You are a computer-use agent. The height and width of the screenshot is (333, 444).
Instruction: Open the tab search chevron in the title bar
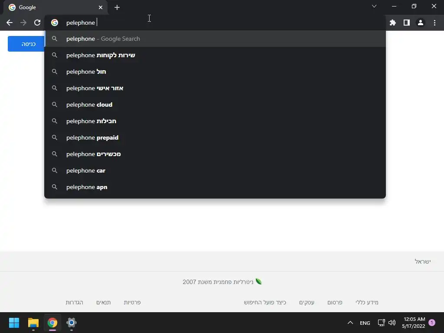pyautogui.click(x=374, y=6)
